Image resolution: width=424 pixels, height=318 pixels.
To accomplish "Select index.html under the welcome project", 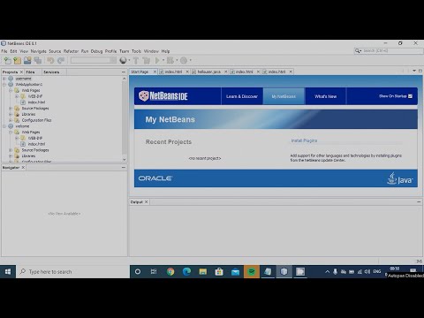I will pos(36,144).
